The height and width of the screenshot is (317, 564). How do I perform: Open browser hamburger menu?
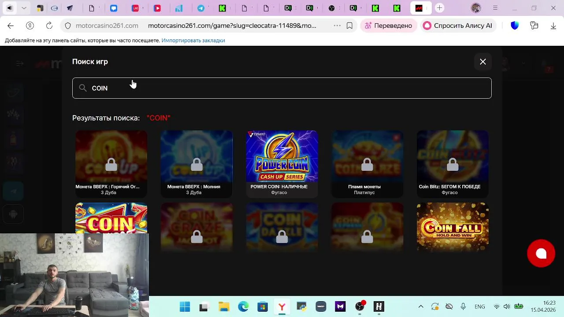click(495, 8)
